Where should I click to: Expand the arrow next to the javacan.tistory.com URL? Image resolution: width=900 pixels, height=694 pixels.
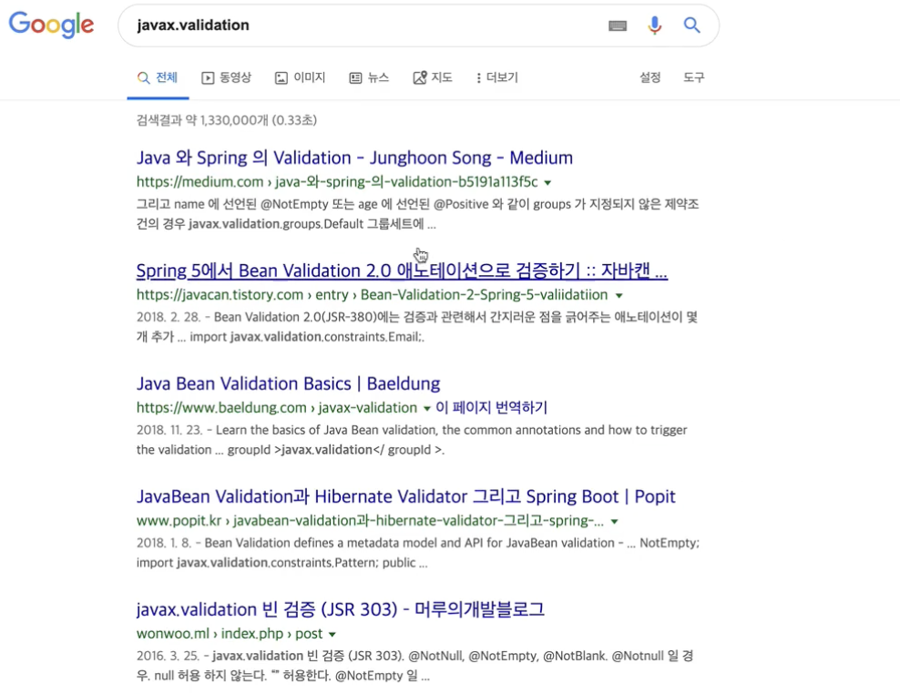point(619,296)
